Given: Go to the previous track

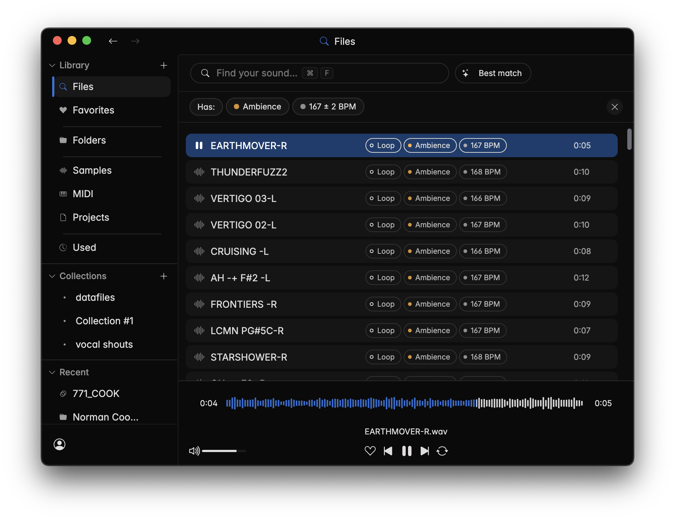Looking at the screenshot, I should pyautogui.click(x=388, y=451).
